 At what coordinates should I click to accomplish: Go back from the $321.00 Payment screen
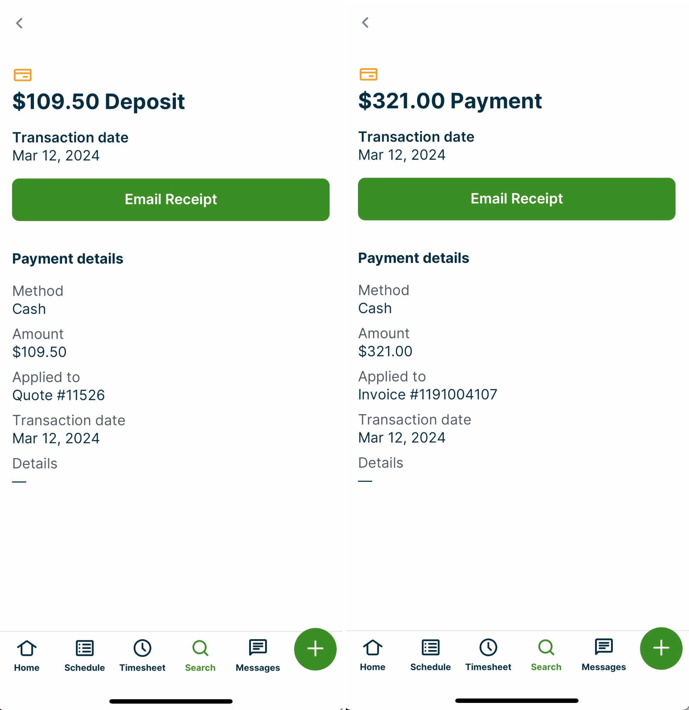(x=365, y=22)
